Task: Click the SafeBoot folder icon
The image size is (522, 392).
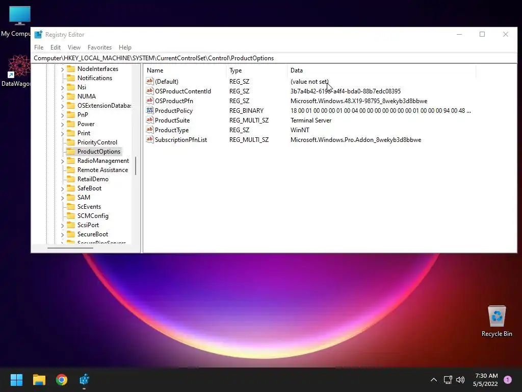Action: 70,188
